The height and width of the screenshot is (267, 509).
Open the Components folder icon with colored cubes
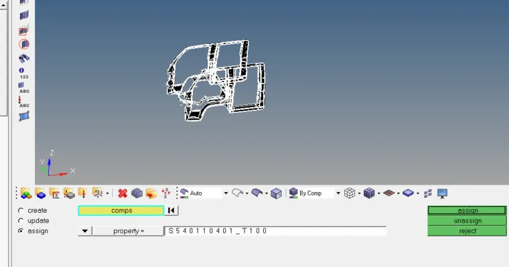(x=26, y=193)
